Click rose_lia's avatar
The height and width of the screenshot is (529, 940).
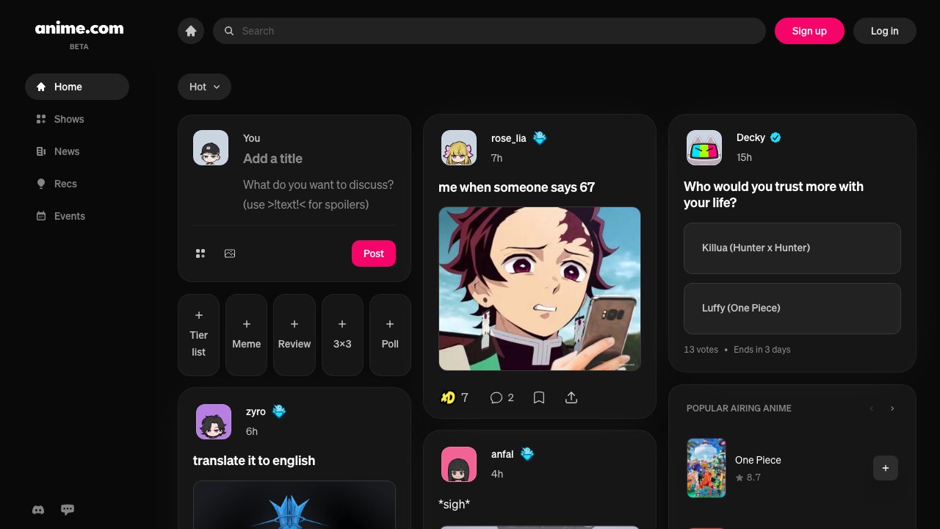coord(459,148)
